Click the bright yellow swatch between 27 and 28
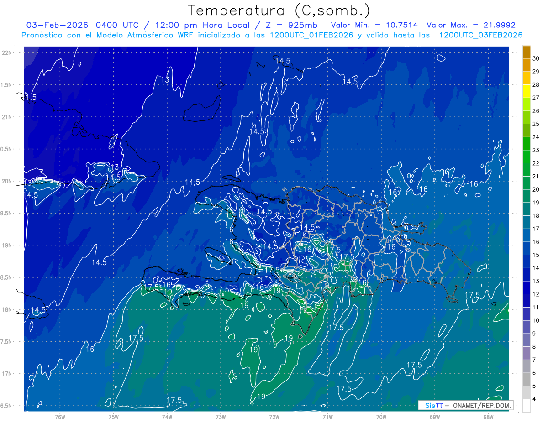The height and width of the screenshot is (423, 548). click(x=527, y=91)
